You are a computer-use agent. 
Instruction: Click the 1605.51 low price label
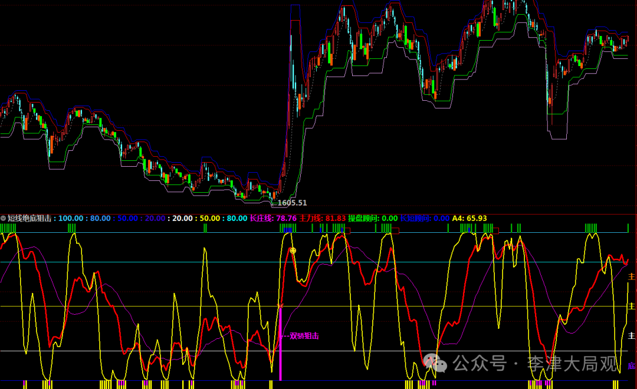coord(293,203)
